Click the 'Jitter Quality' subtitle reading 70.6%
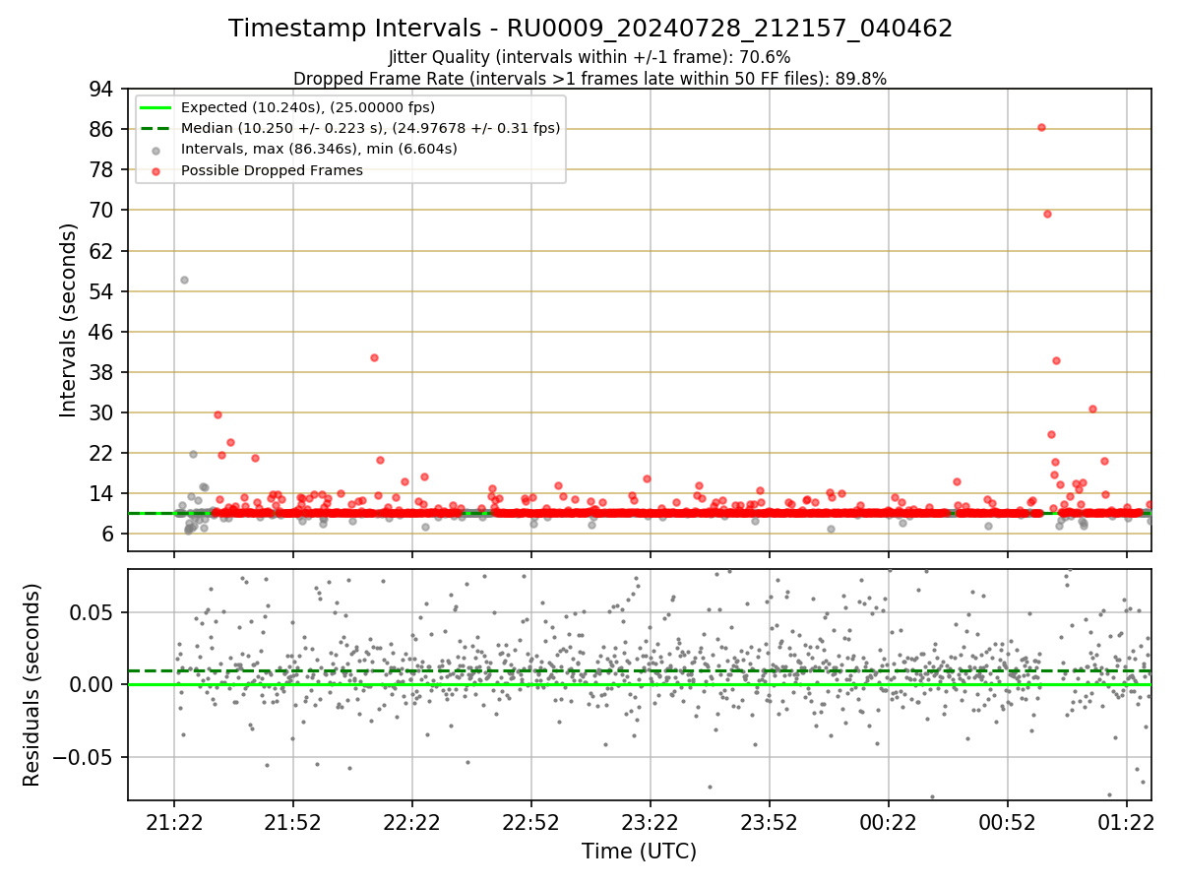 [590, 57]
